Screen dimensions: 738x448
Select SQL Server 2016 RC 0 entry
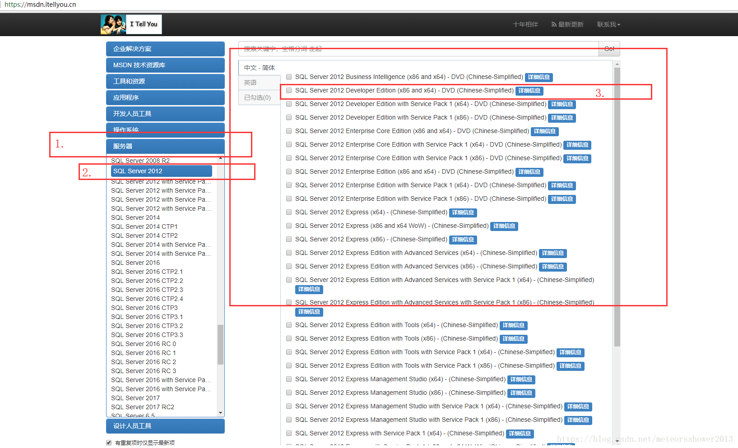click(x=144, y=344)
